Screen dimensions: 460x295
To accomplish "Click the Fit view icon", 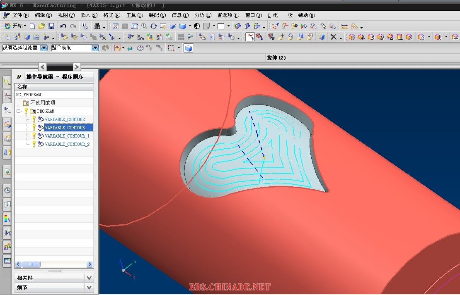I will pos(115,26).
